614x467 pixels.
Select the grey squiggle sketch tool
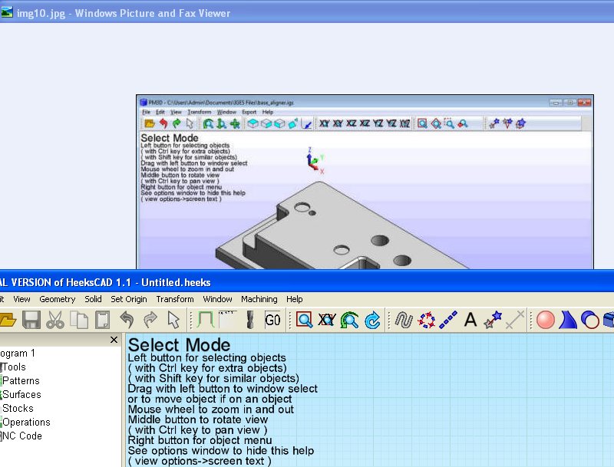click(x=404, y=320)
